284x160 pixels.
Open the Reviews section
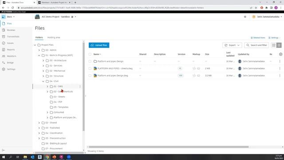pyautogui.click(x=11, y=30)
